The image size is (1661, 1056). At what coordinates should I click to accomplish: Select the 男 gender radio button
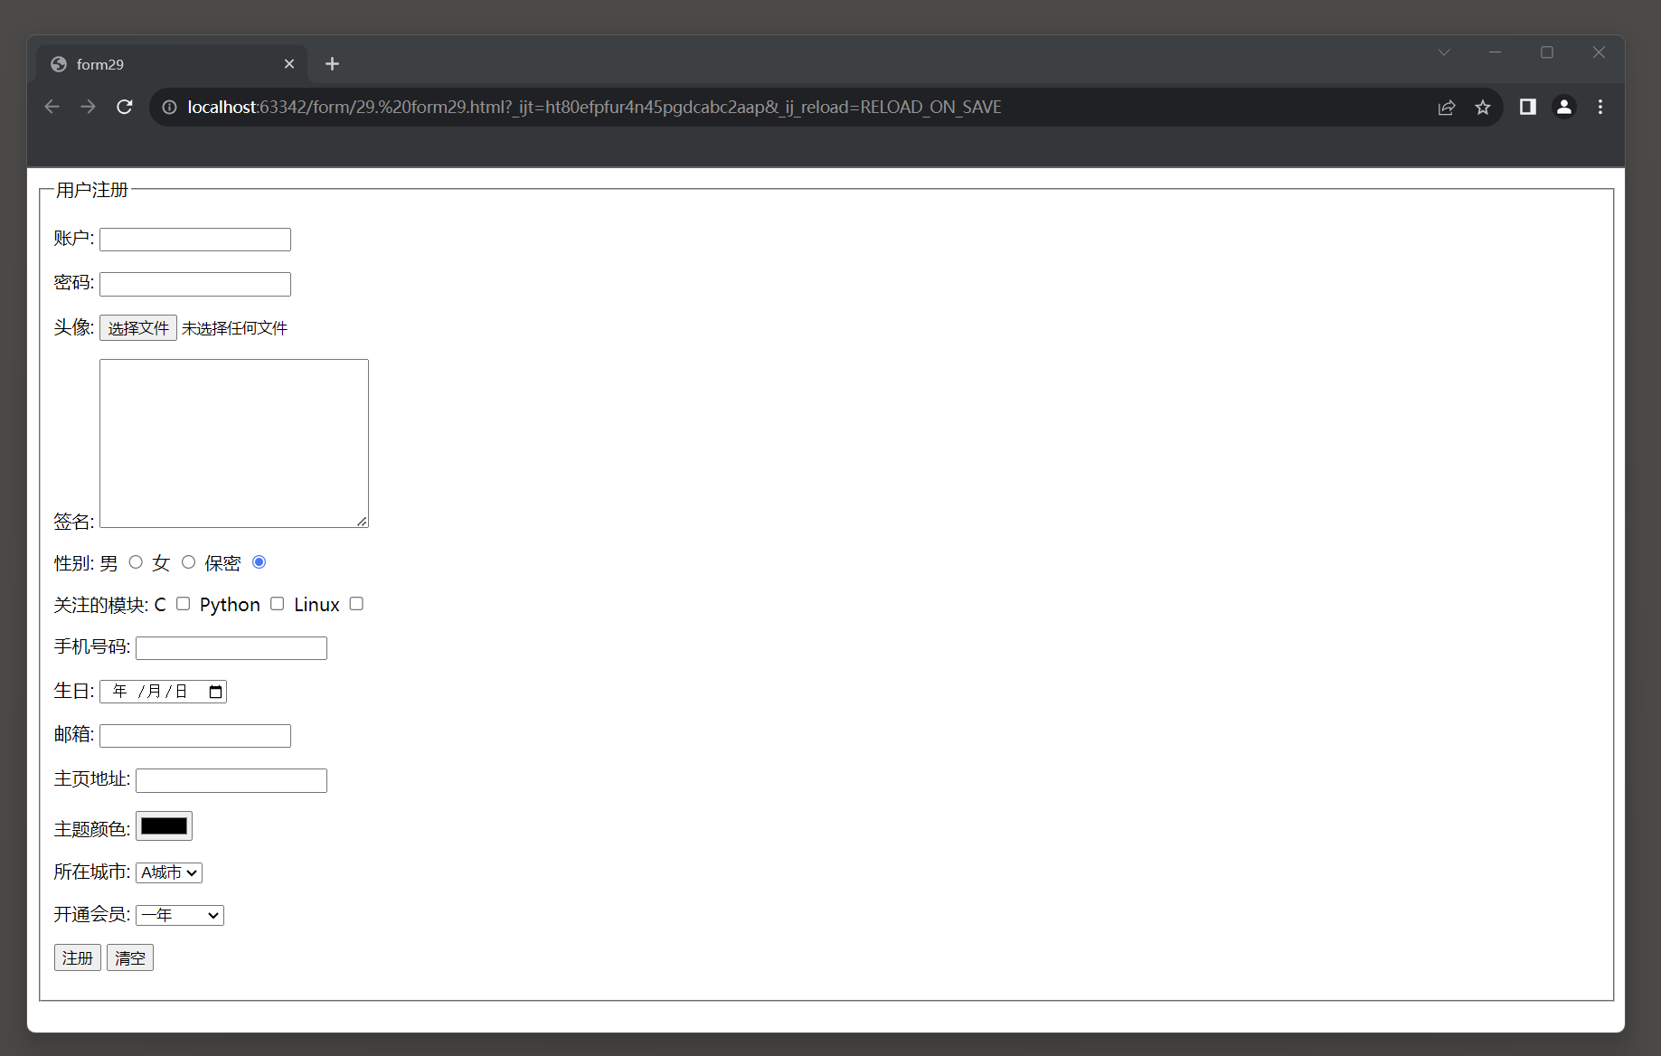[x=136, y=562]
